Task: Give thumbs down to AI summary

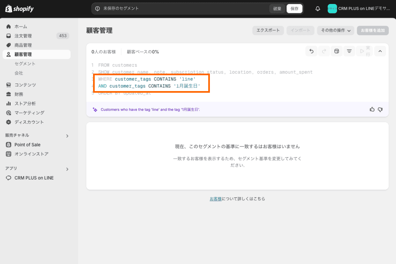Action: pyautogui.click(x=380, y=110)
